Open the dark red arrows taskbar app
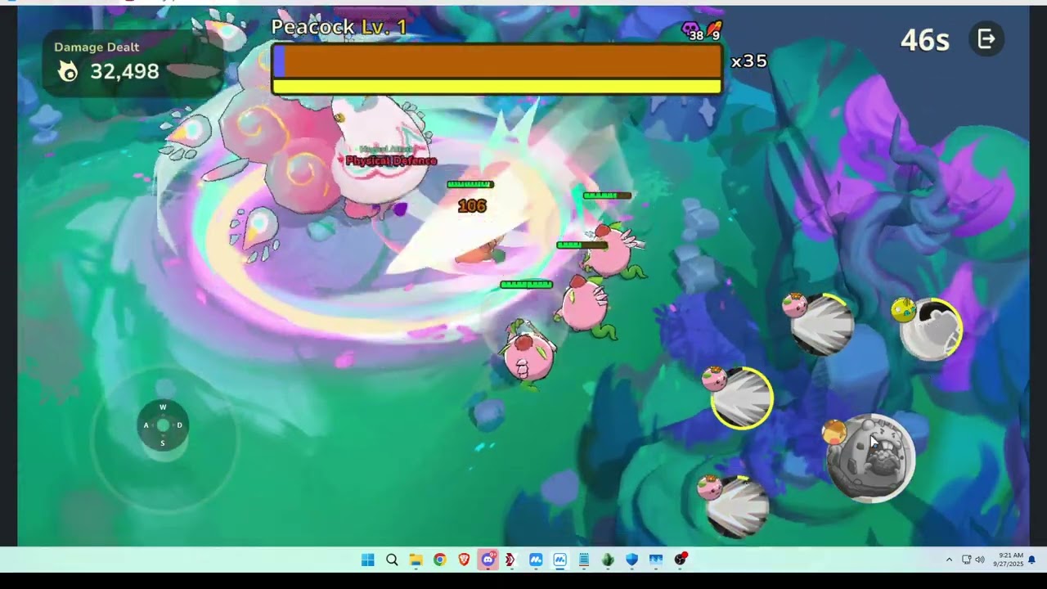Viewport: 1047px width, 589px height. [x=510, y=560]
